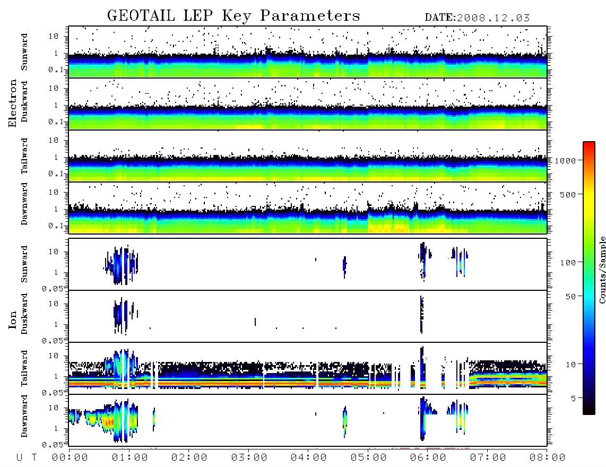Click the Ion "Duskward" axis label
This screenshot has height=467, width=606.
point(24,314)
